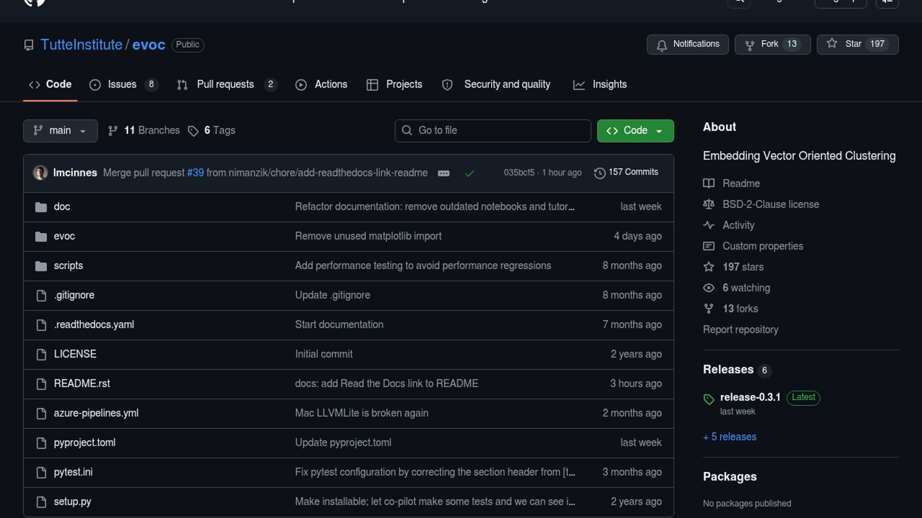Click the branches fork icon beside 11 Branches
This screenshot has width=922, height=518.
pyautogui.click(x=113, y=131)
